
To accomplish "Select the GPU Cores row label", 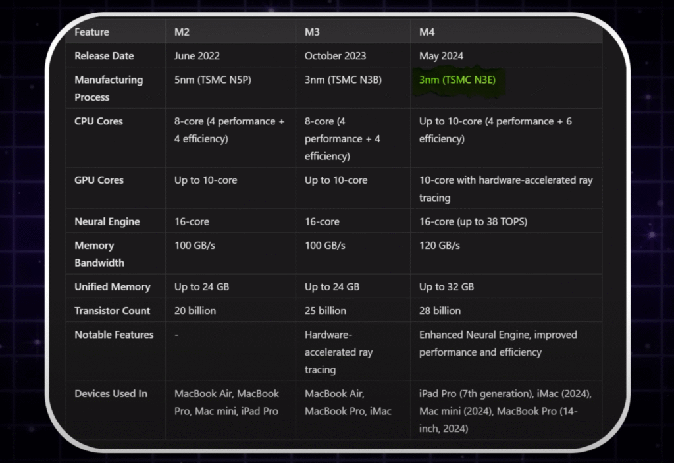I will point(99,180).
